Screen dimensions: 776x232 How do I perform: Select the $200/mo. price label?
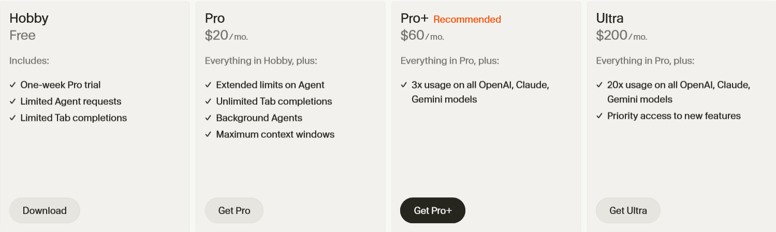[621, 36]
